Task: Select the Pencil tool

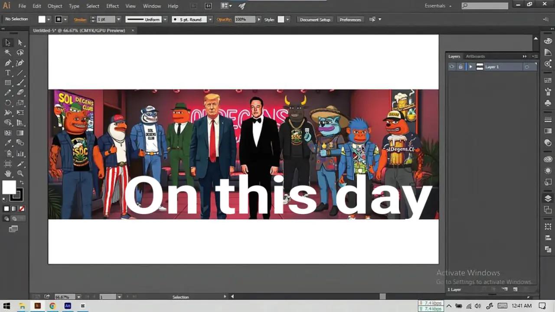Action: pyautogui.click(x=8, y=93)
